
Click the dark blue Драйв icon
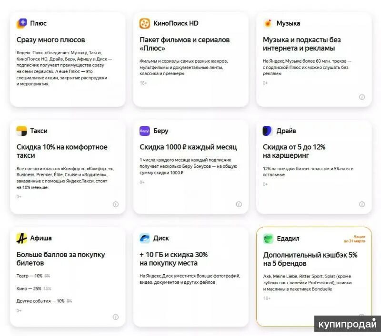coord(268,131)
